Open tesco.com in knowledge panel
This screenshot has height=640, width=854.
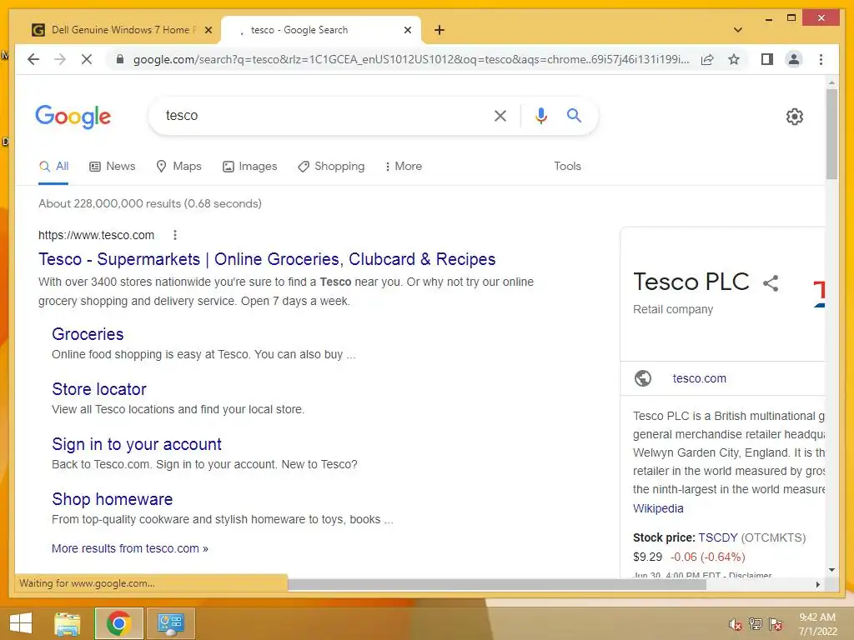(700, 378)
